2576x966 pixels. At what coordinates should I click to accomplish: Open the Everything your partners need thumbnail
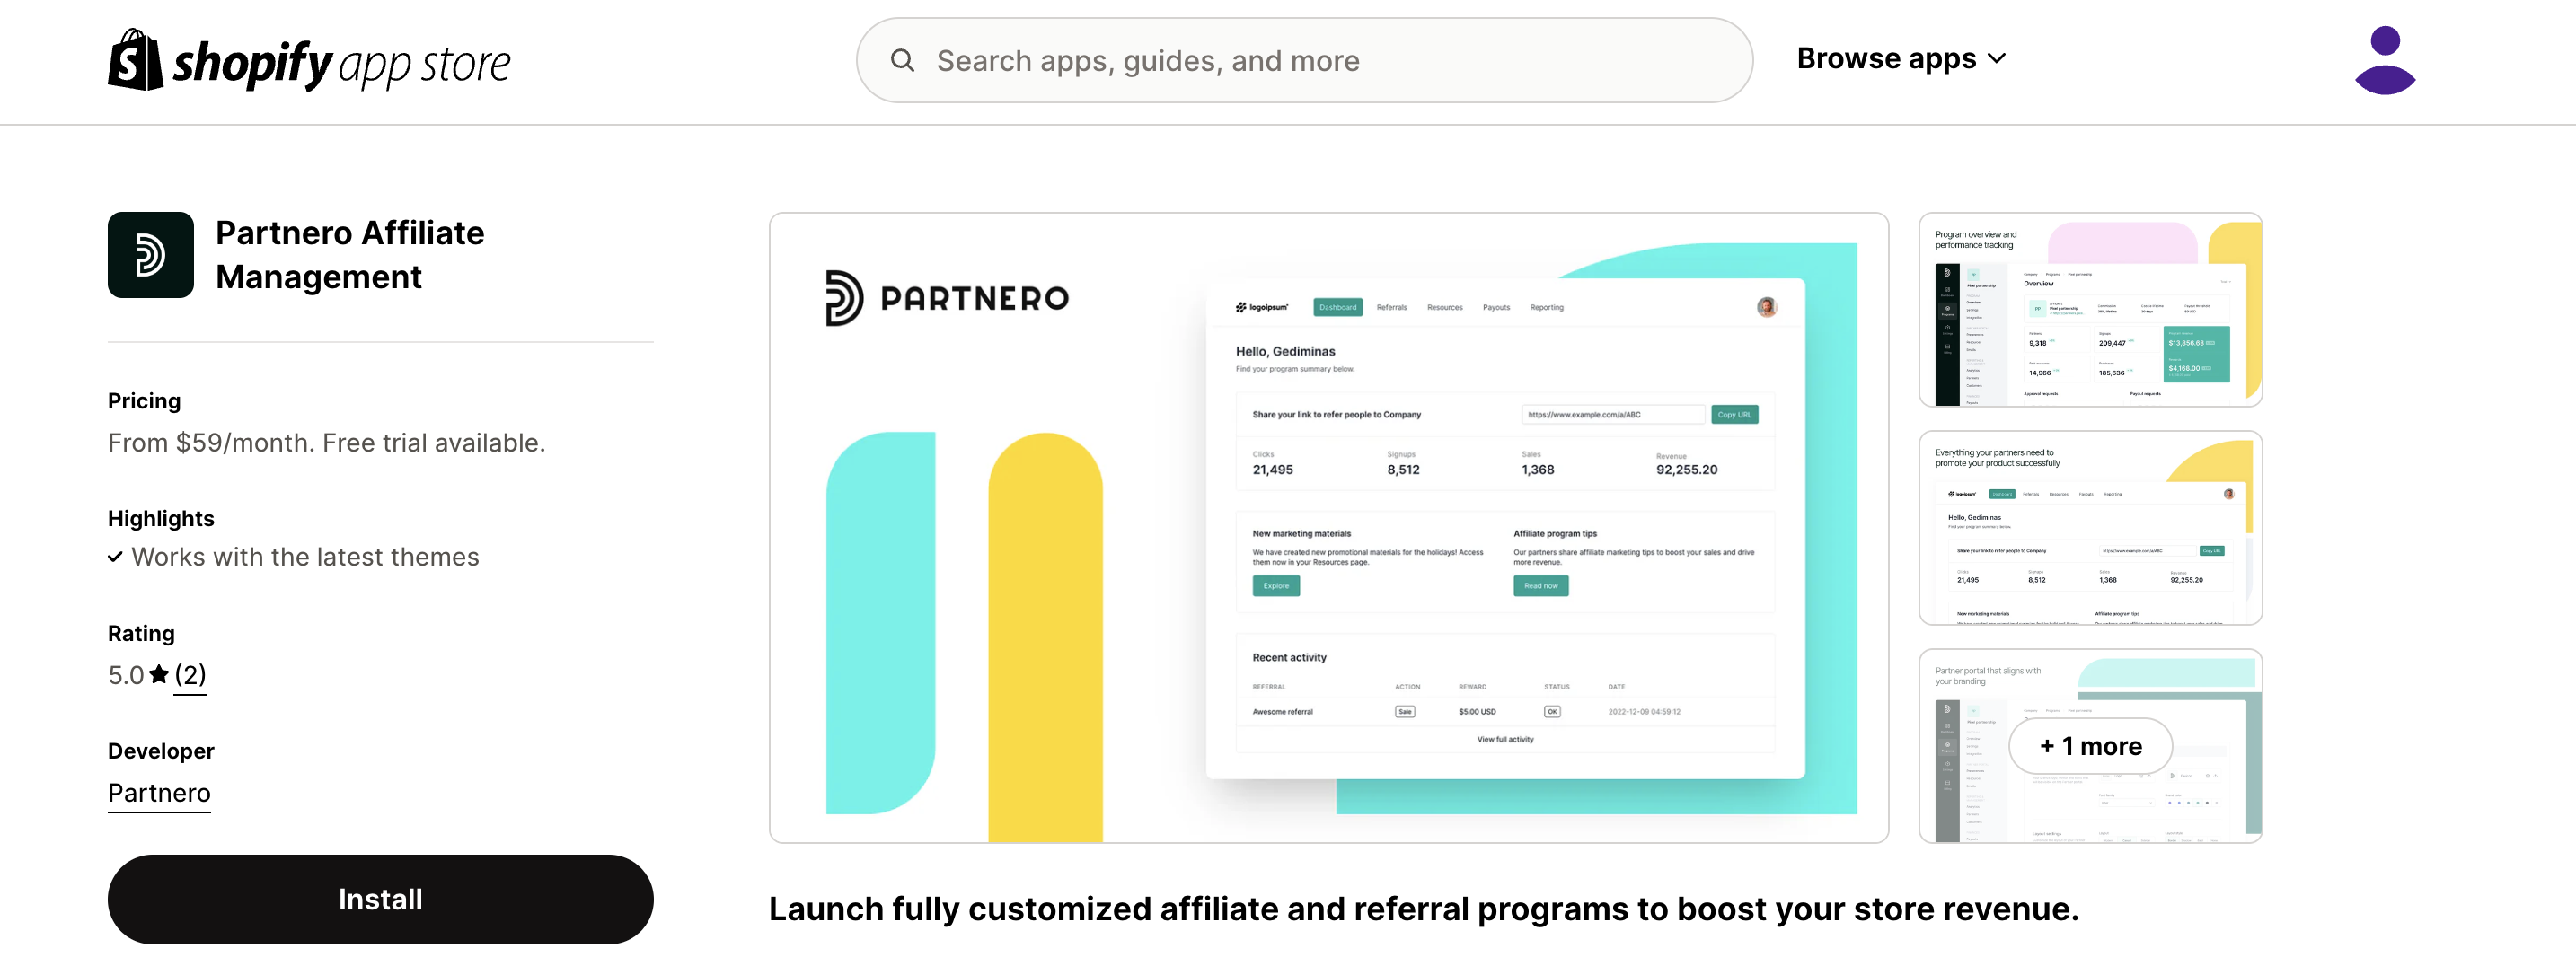2090,528
